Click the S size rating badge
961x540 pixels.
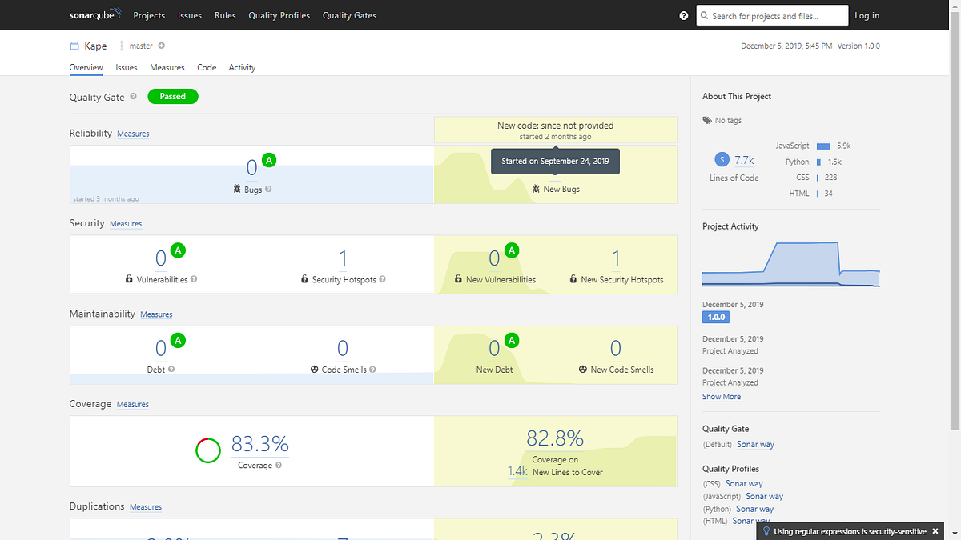tap(722, 159)
